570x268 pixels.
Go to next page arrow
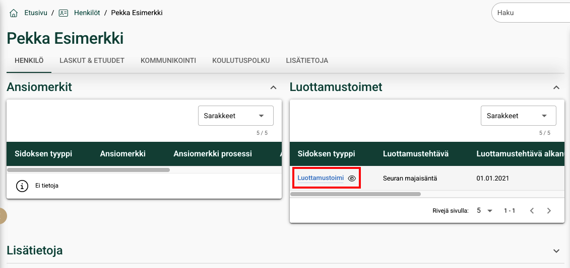[549, 211]
